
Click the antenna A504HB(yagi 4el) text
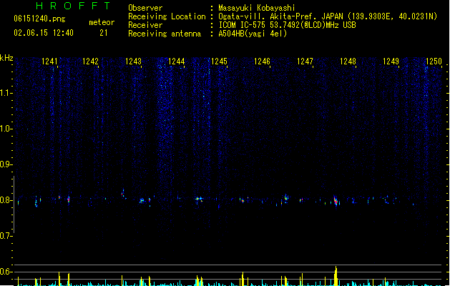[x=253, y=34]
